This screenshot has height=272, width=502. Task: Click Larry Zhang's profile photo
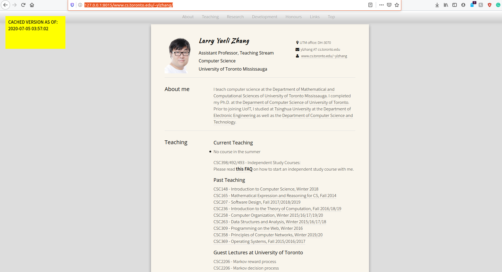178,55
